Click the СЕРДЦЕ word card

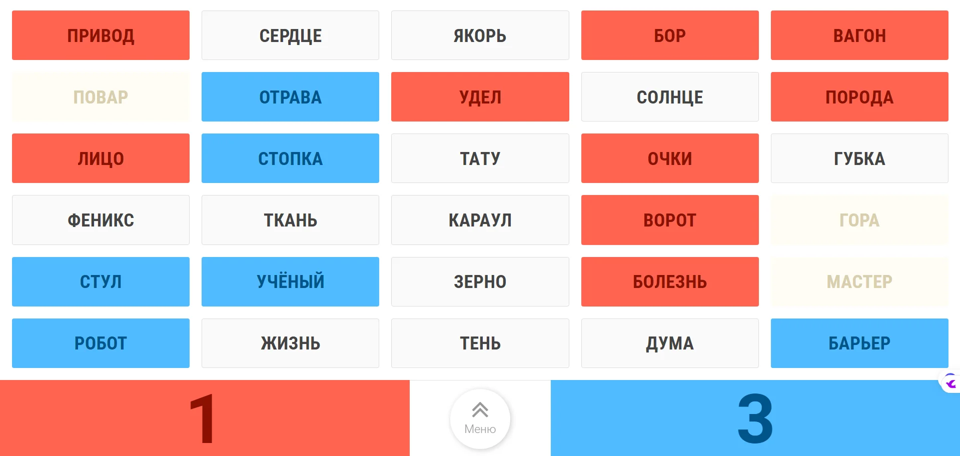[290, 35]
